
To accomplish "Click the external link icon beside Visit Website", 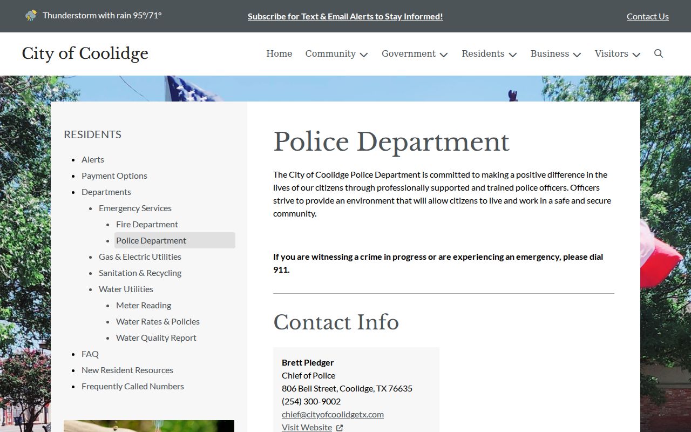I will point(340,428).
